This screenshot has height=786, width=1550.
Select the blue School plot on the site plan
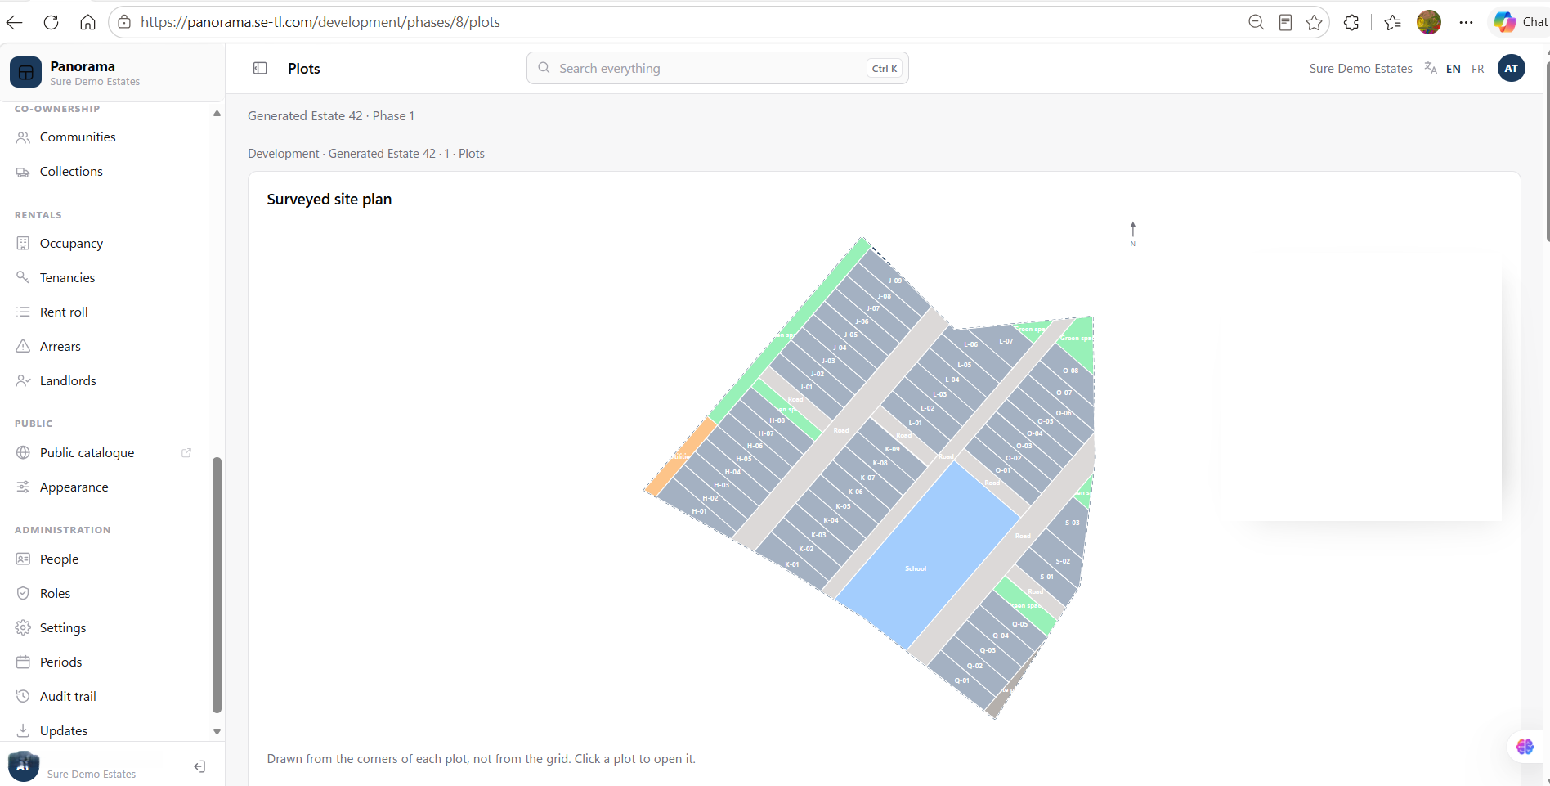click(927, 556)
